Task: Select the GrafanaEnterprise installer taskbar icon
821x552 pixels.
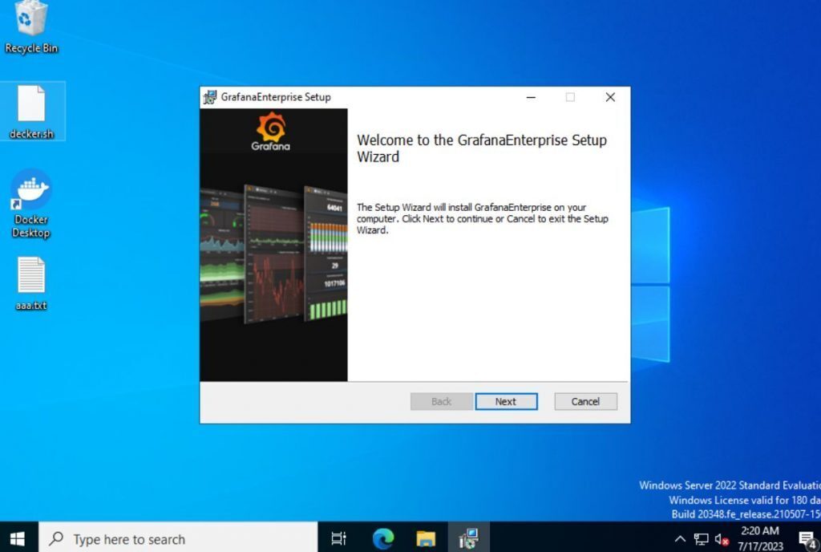Action: point(467,538)
